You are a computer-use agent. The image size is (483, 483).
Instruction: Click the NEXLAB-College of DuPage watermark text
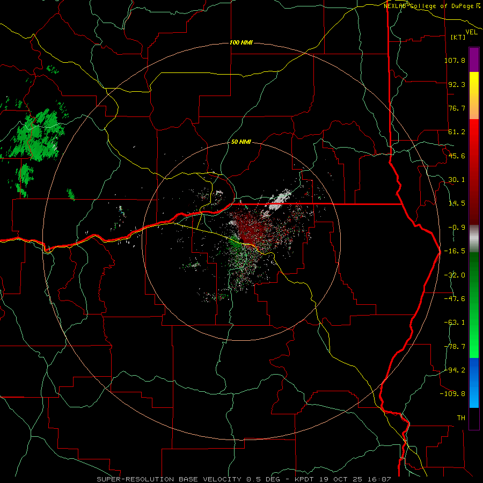pyautogui.click(x=432, y=6)
